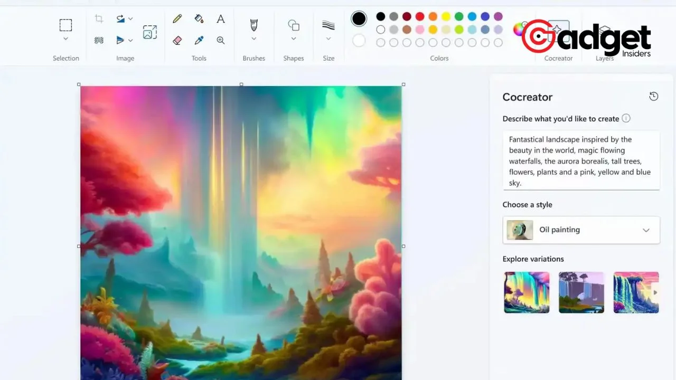Screen dimensions: 676x380
Task: Show next variations with arrow
Action: click(x=655, y=292)
